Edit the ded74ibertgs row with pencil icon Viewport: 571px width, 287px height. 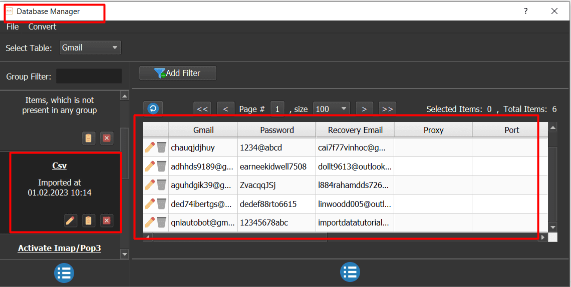[150, 204]
